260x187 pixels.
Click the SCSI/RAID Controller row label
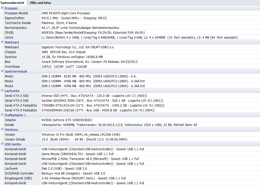click(x=19, y=173)
